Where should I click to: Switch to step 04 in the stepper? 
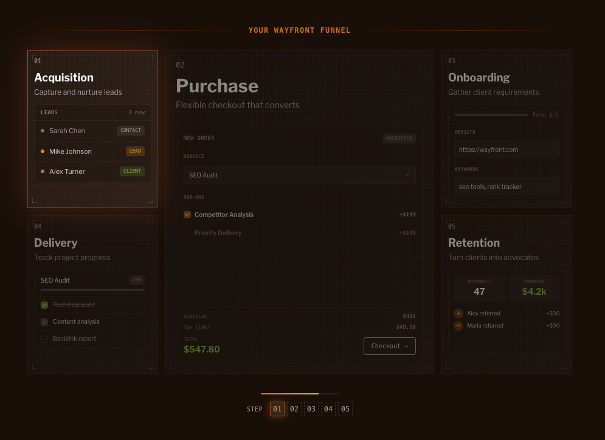328,409
